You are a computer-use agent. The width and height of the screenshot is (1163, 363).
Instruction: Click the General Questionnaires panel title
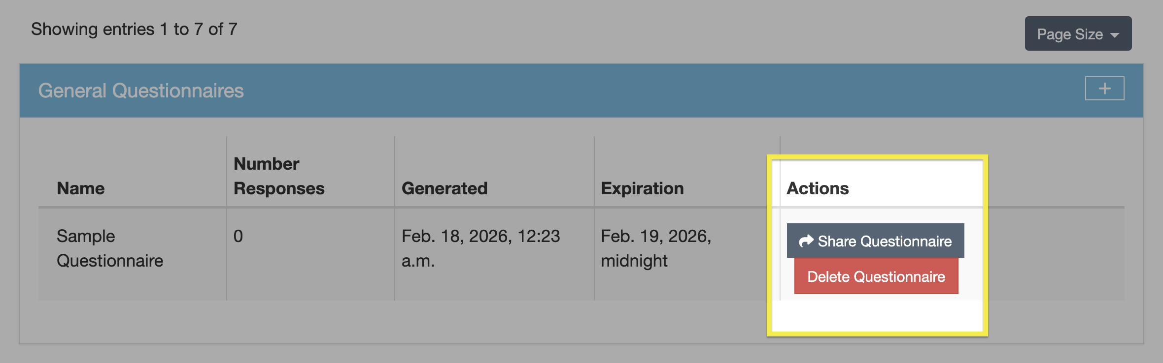[141, 91]
